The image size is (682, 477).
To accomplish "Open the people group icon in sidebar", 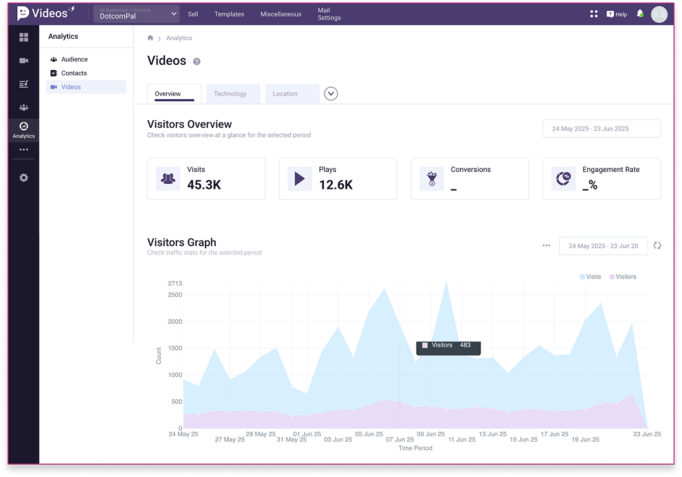I will tap(24, 107).
